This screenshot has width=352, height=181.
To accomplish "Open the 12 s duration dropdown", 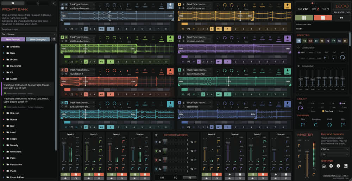I will (335, 154).
